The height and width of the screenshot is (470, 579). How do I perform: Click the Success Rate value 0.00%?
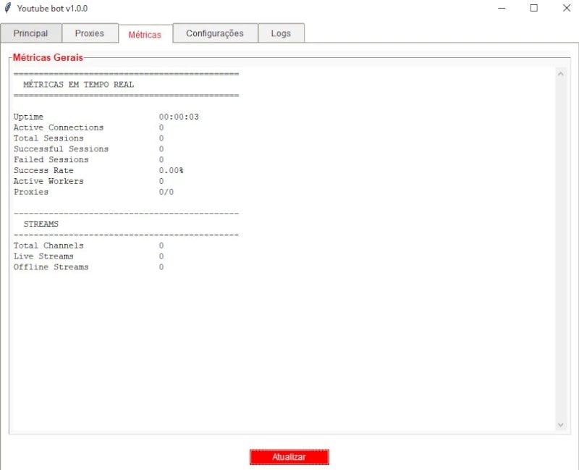(172, 170)
